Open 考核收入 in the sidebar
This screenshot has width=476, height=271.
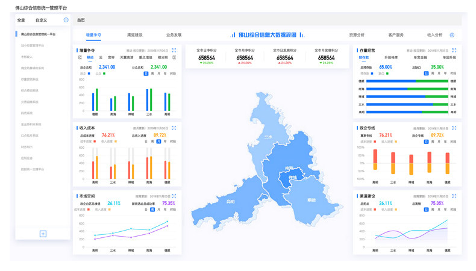pos(27,57)
